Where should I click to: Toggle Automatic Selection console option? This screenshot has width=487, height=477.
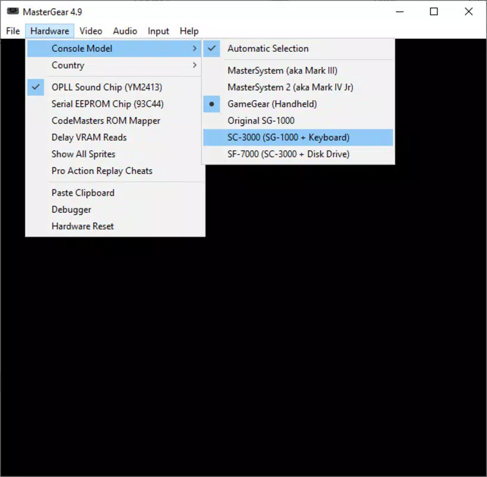tap(298, 48)
